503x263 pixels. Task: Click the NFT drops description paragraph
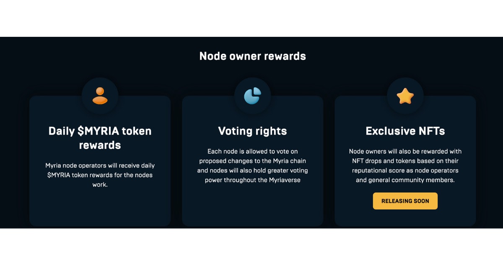(x=405, y=165)
